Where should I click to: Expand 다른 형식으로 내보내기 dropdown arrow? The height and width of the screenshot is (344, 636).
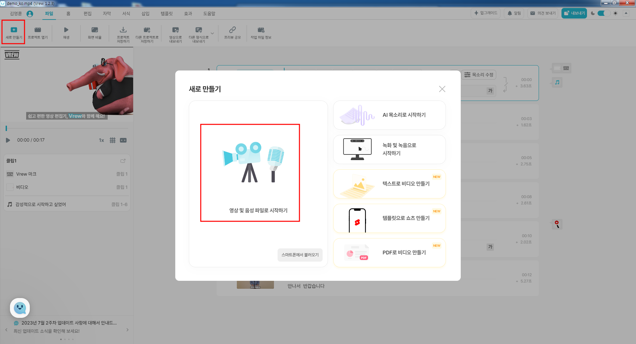pyautogui.click(x=212, y=33)
